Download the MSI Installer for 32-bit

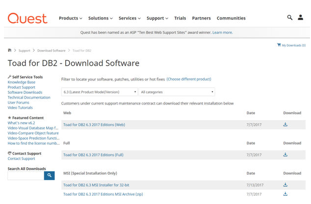(x=285, y=185)
